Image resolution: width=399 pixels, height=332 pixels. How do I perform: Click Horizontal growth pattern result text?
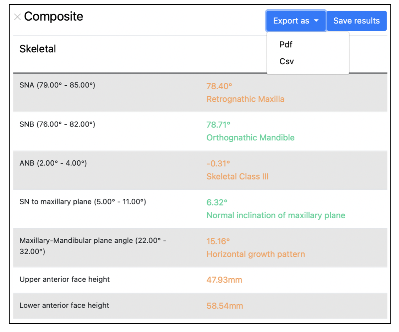[x=256, y=254]
